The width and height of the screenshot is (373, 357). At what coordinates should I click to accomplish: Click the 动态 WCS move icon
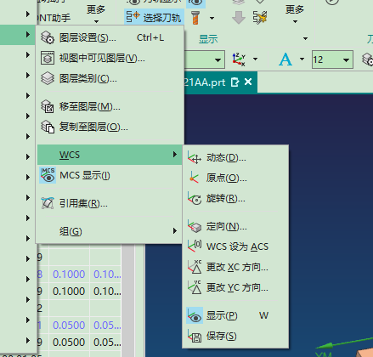(x=195, y=157)
